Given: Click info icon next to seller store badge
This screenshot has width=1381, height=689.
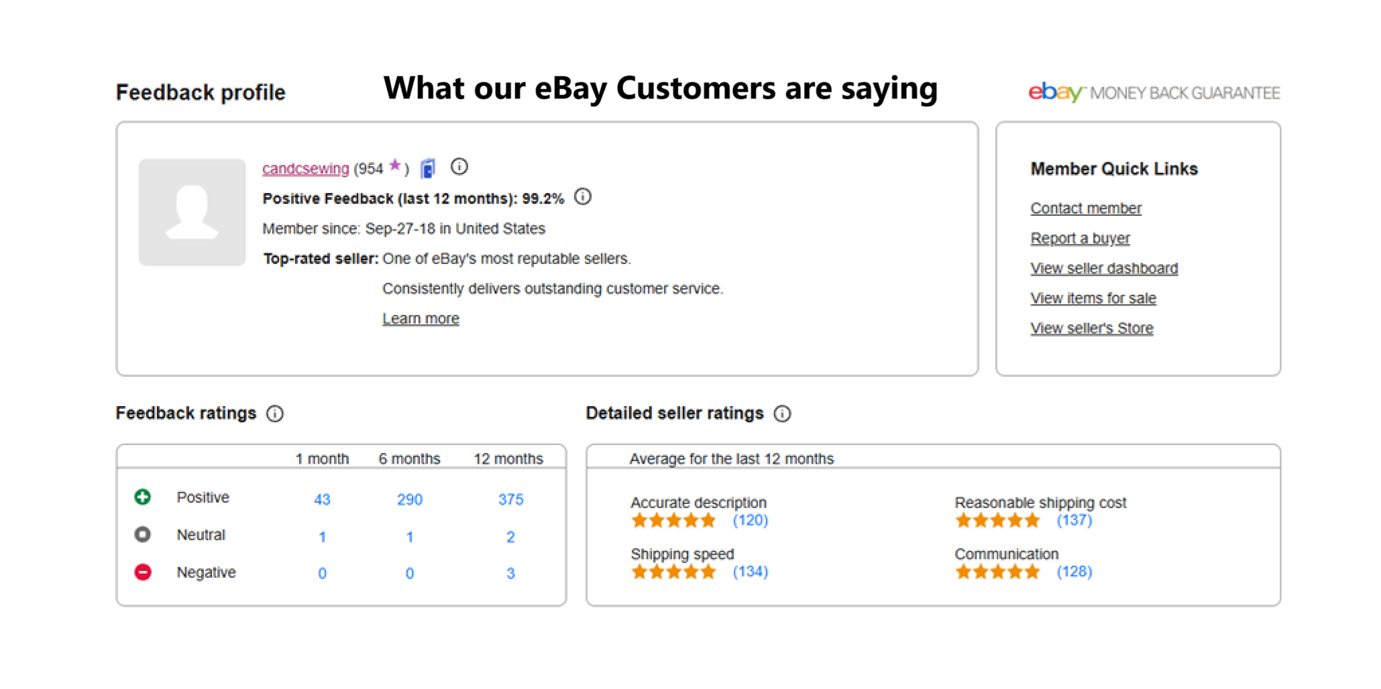Looking at the screenshot, I should [x=459, y=167].
